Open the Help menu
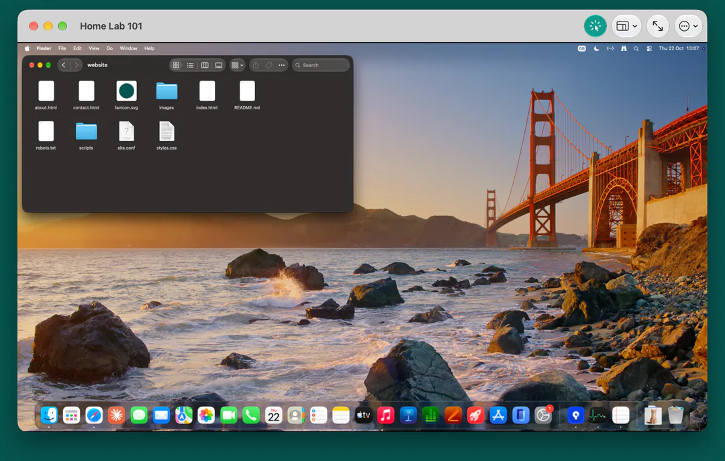This screenshot has height=461, width=725. click(x=149, y=48)
